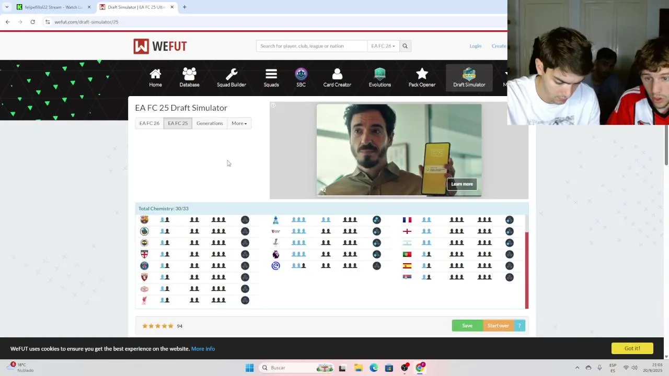Click the PSV club badge

(x=144, y=289)
